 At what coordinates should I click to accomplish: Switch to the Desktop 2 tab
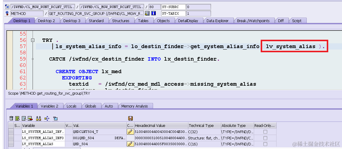tap(46, 21)
